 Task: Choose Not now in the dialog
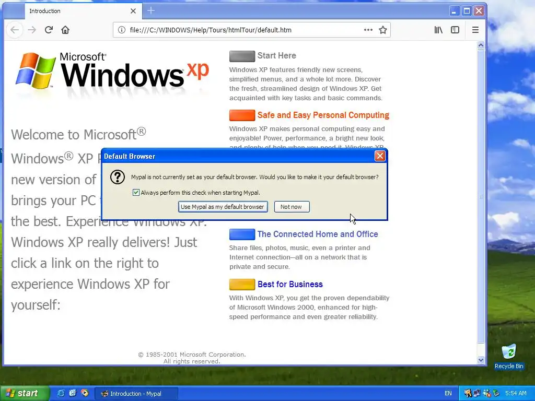[292, 207]
